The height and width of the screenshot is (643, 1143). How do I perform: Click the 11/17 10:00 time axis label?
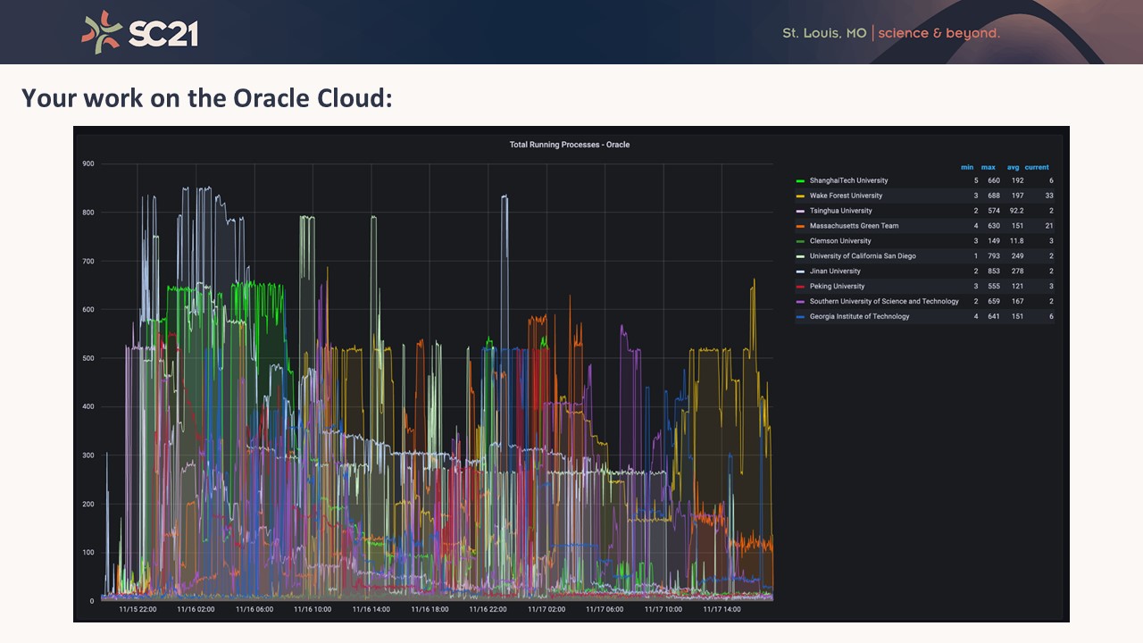point(663,610)
